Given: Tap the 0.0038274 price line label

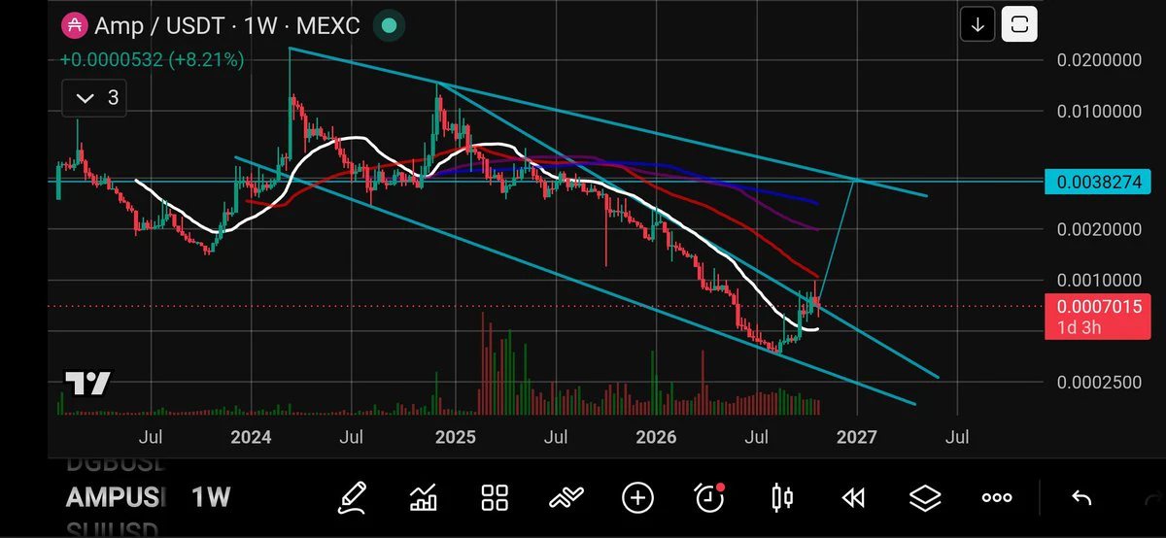Looking at the screenshot, I should [1097, 181].
